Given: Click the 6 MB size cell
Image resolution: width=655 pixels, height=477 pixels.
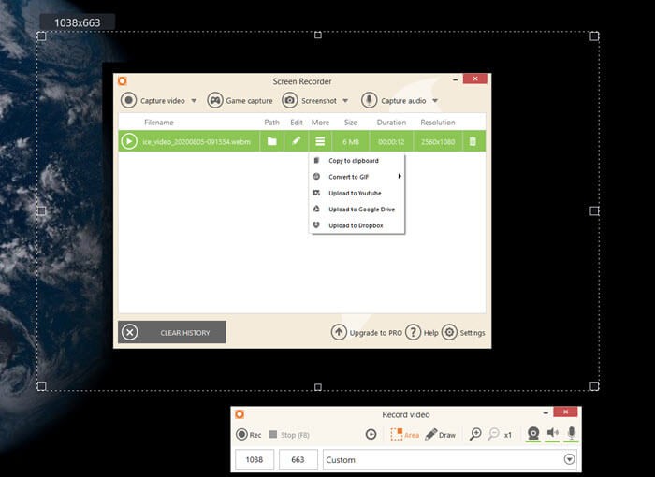Looking at the screenshot, I should tap(351, 141).
